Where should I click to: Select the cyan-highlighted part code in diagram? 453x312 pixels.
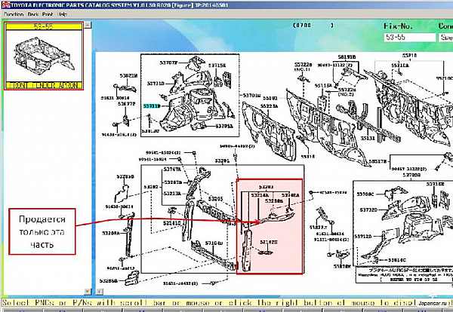(x=152, y=106)
